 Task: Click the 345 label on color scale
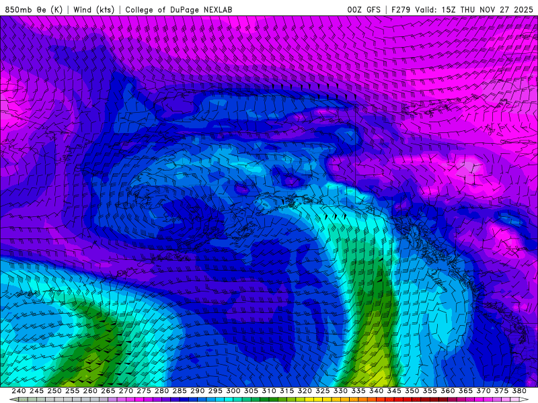click(394, 391)
